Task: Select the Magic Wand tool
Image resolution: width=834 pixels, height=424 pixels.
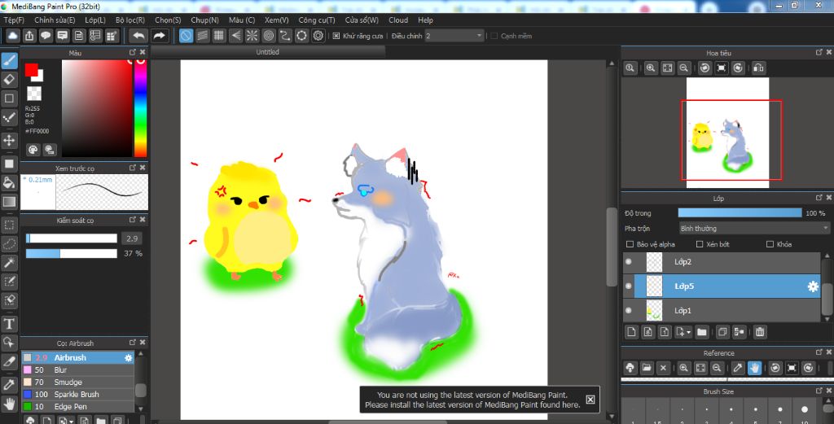Action: click(9, 263)
